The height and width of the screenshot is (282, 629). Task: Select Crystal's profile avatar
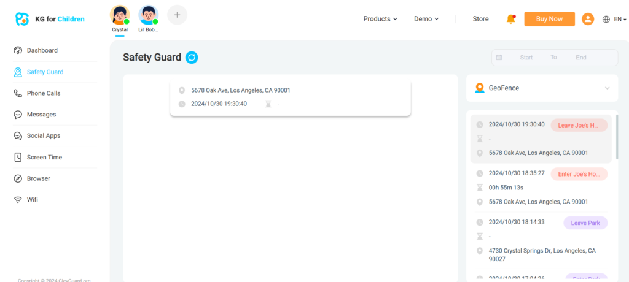120,15
